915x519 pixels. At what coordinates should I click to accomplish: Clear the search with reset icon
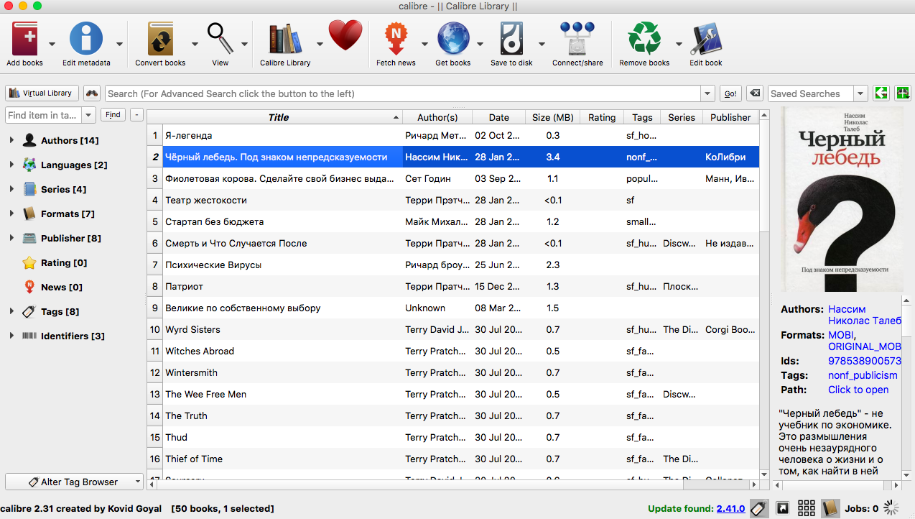tap(754, 93)
